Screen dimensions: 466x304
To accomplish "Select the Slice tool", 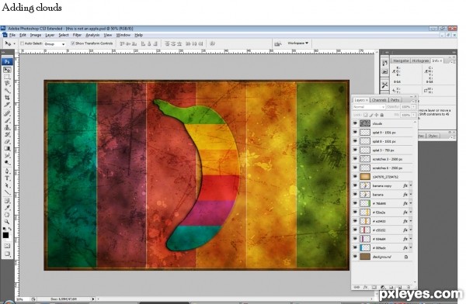I will [x=7, y=105].
